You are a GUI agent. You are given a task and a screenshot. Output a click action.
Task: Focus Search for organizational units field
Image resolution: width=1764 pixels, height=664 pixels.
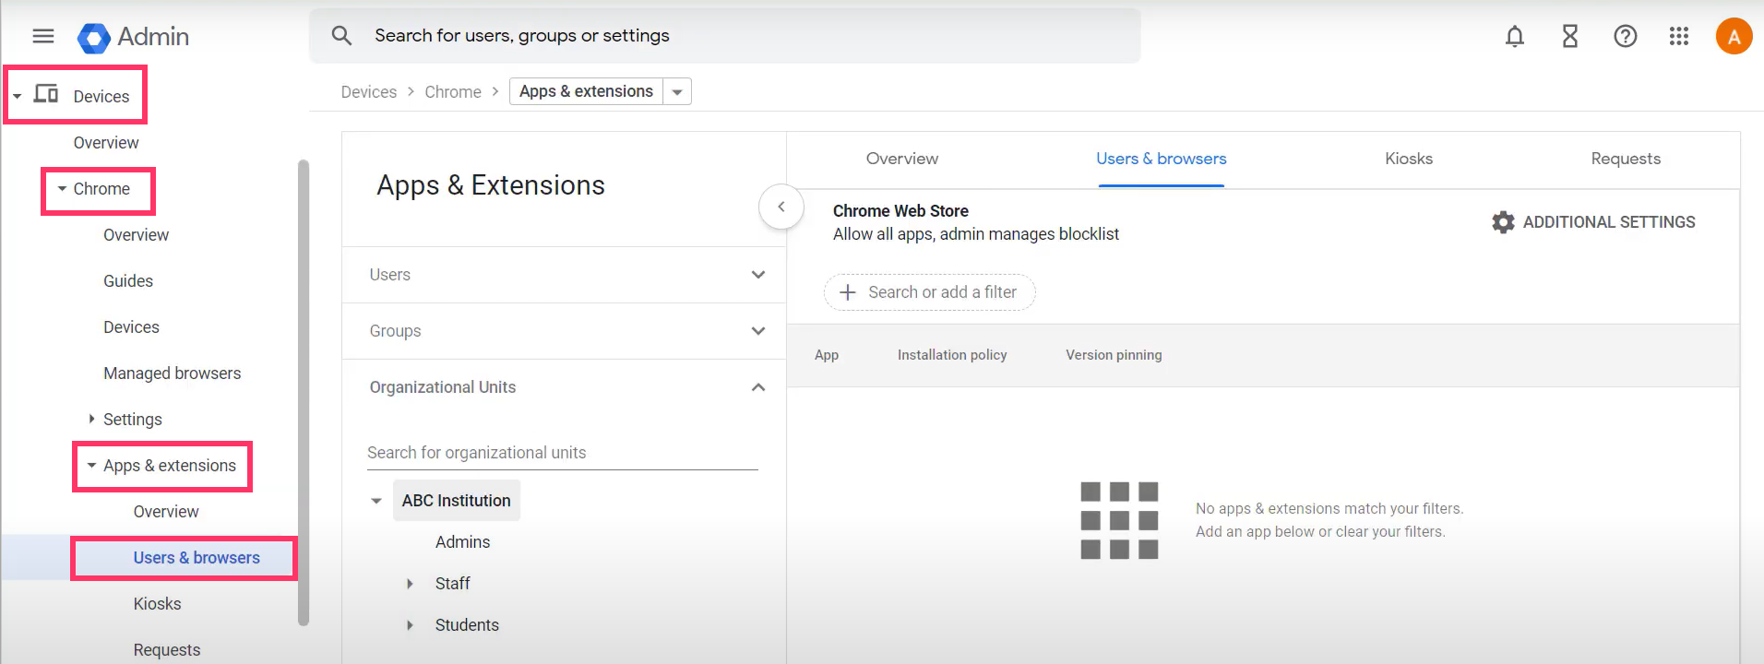[x=562, y=453]
